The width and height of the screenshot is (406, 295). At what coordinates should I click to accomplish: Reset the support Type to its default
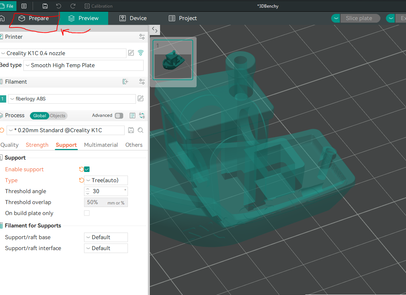coord(81,180)
